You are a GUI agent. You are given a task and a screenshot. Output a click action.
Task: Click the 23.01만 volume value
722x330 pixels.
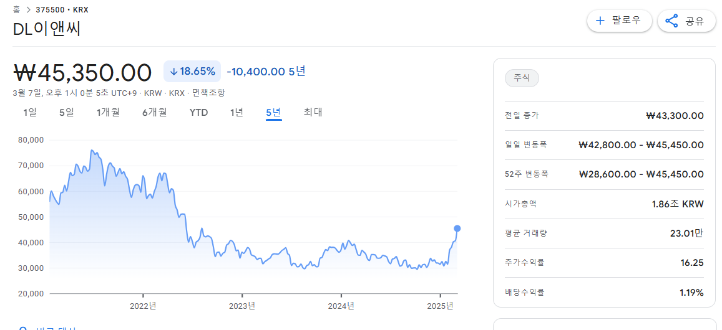[x=687, y=233]
